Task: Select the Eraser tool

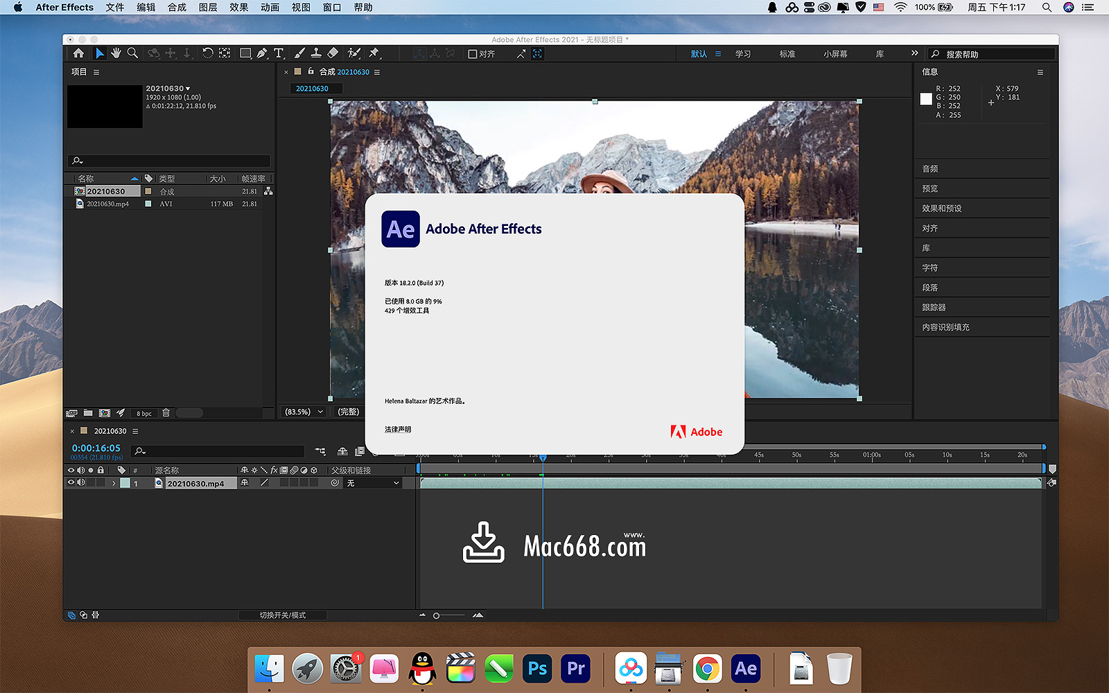Action: pyautogui.click(x=333, y=53)
